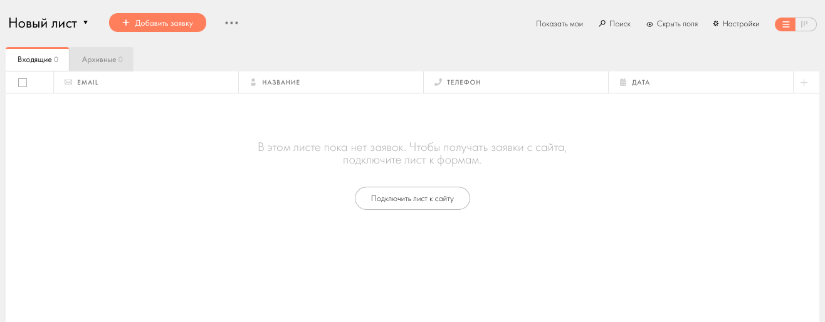Add a new column with plus icon

[804, 83]
